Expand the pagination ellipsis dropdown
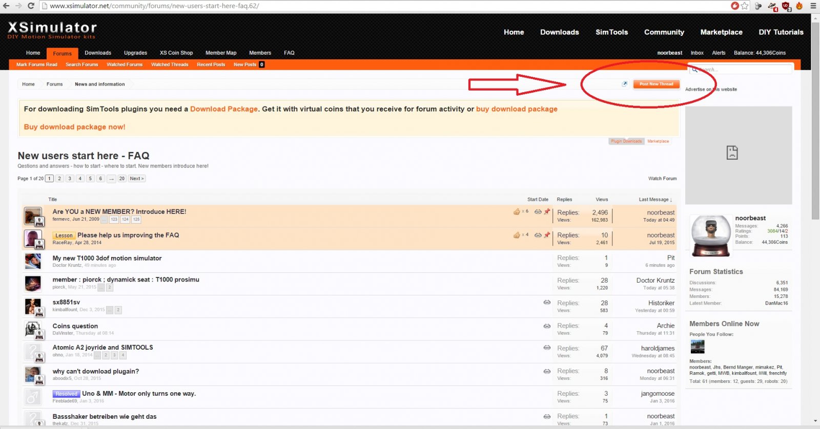The width and height of the screenshot is (820, 429). [x=111, y=179]
